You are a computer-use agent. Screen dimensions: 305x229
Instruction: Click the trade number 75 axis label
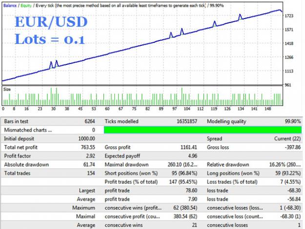[134, 109]
